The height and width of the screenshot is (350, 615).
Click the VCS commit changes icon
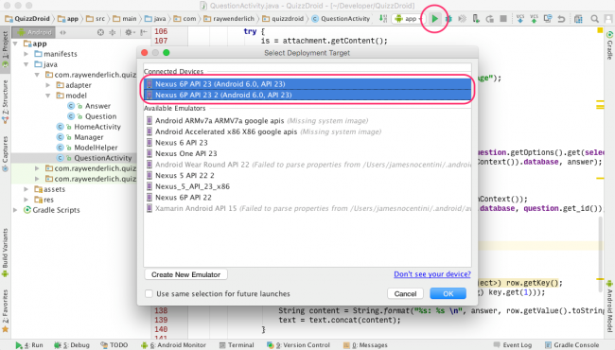pyautogui.click(x=534, y=18)
